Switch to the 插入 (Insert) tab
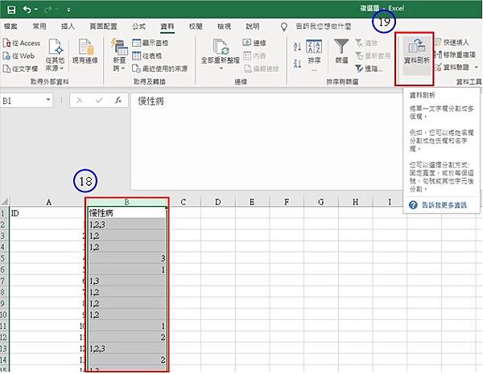The width and height of the screenshot is (483, 374). point(68,27)
